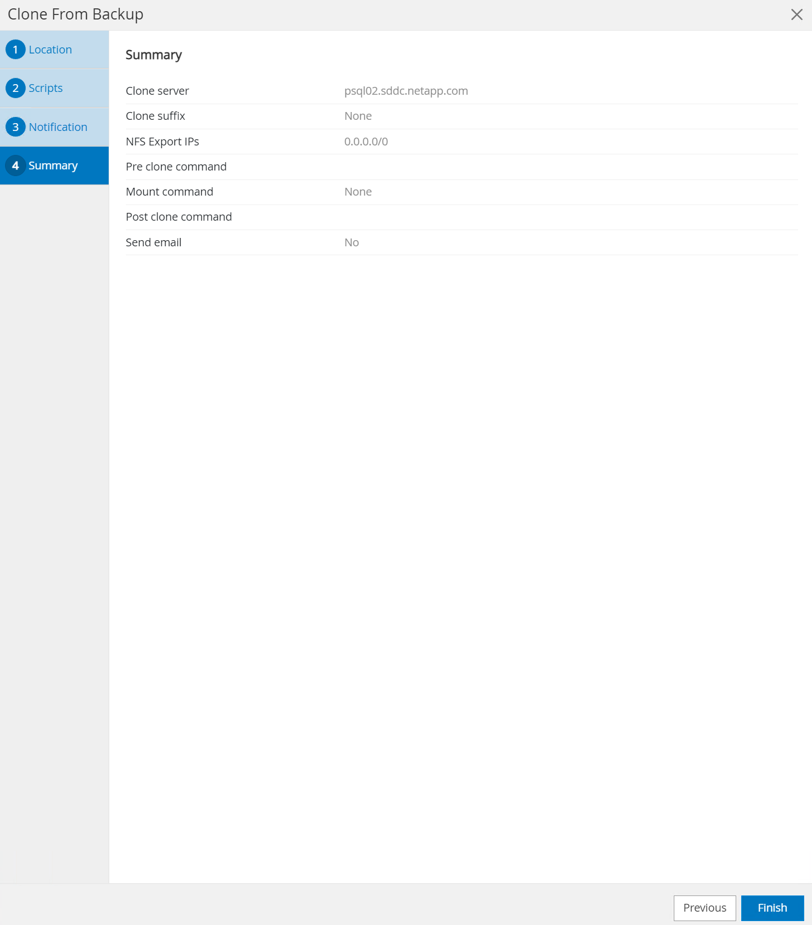Click the Clone suffix label
Image resolution: width=812 pixels, height=925 pixels.
click(x=155, y=116)
